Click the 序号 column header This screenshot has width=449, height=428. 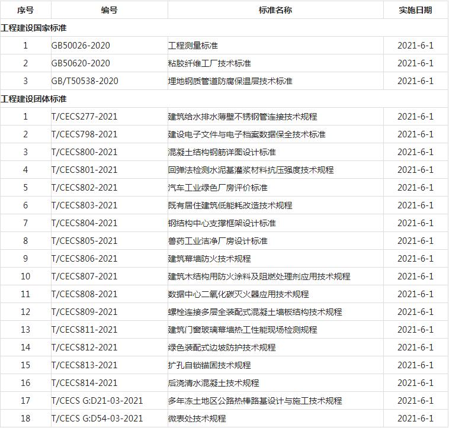pos(25,10)
